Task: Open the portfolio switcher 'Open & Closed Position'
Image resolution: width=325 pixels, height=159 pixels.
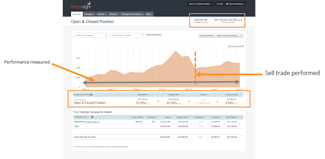Action: coord(200,4)
